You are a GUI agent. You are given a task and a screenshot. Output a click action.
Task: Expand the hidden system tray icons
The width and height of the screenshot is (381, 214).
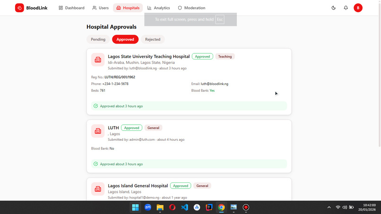click(329, 207)
